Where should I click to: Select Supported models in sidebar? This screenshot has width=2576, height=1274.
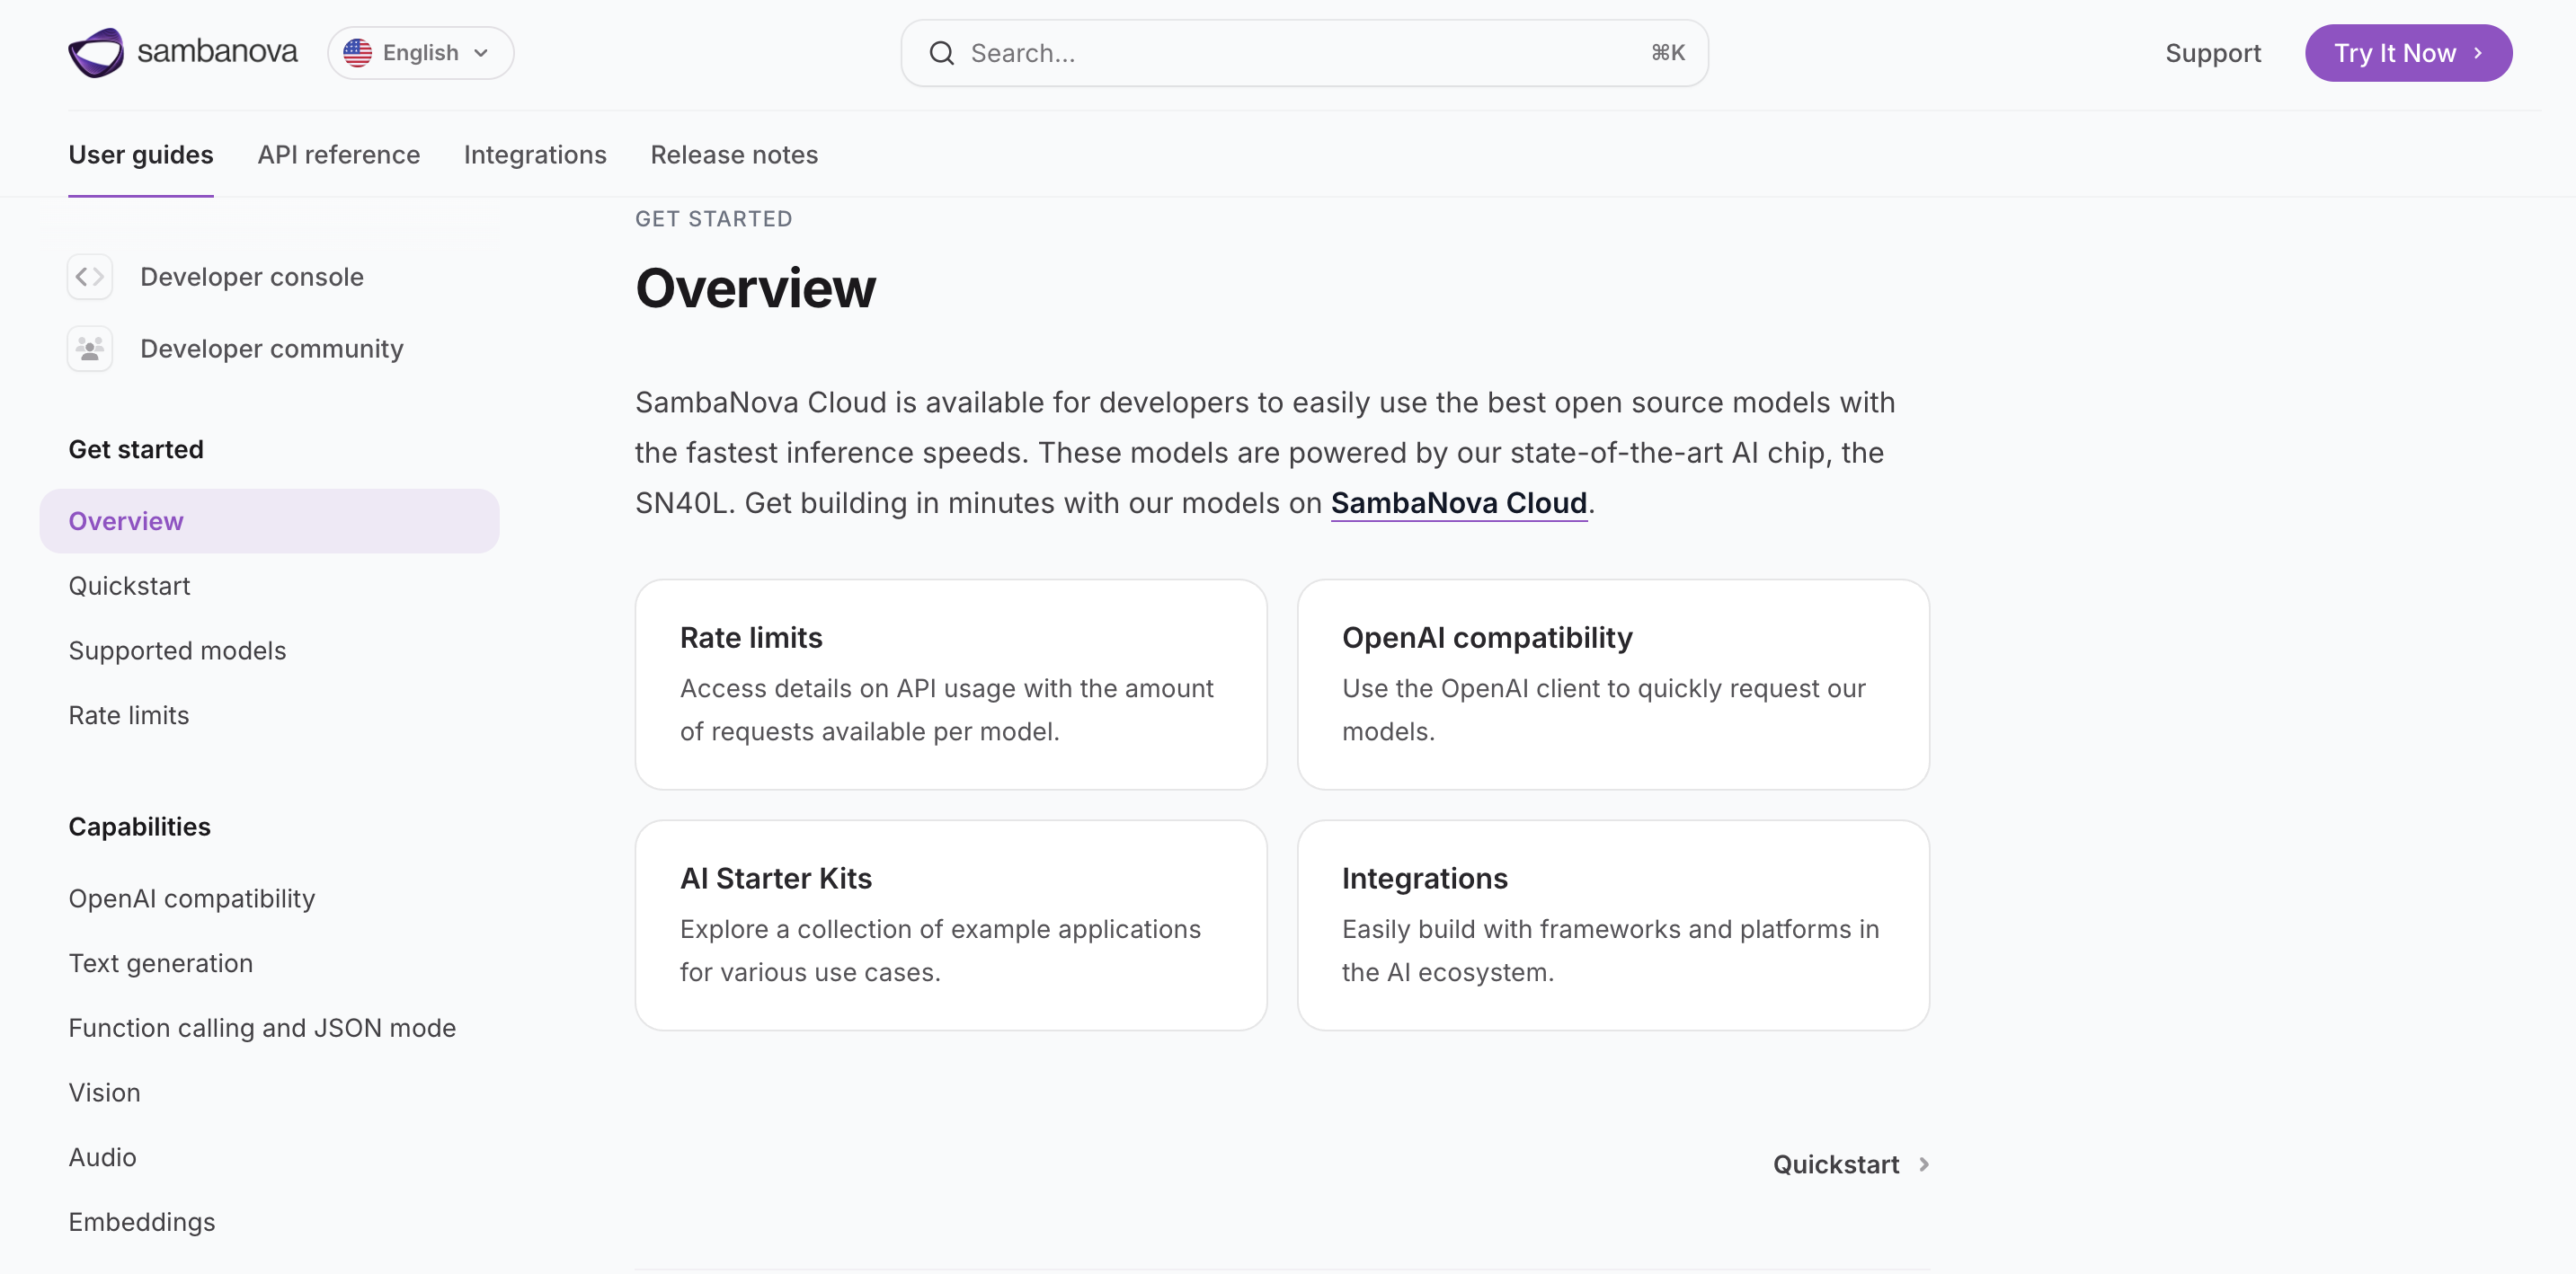click(x=177, y=650)
